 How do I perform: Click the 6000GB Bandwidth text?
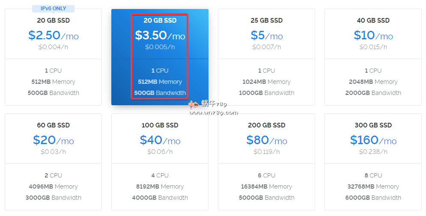coord(373,198)
